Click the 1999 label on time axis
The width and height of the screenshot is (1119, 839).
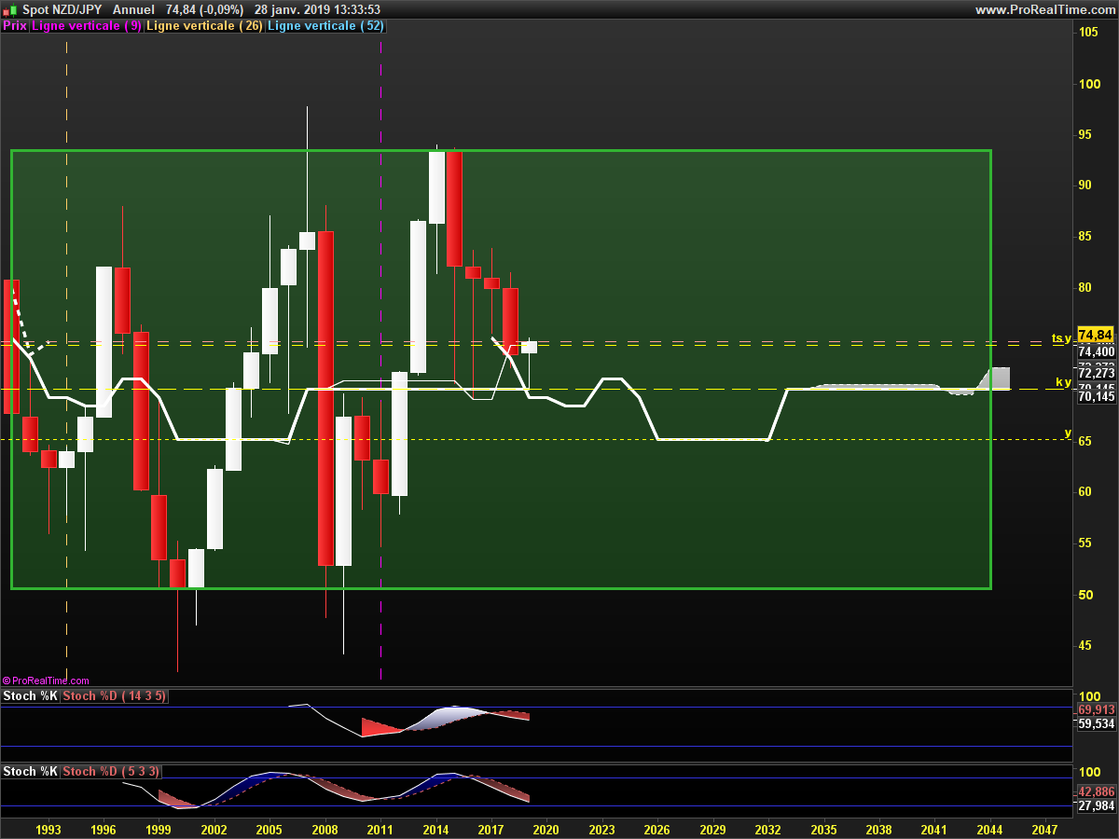[x=159, y=829]
